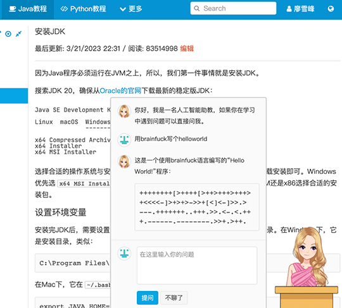342x308 pixels.
Task: Click the user avatar icon beside 廖雪峰
Action: coord(289,9)
